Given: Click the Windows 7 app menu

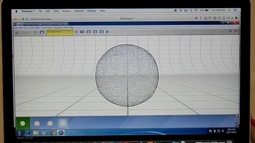Looking at the screenshot, I should [x=28, y=11].
